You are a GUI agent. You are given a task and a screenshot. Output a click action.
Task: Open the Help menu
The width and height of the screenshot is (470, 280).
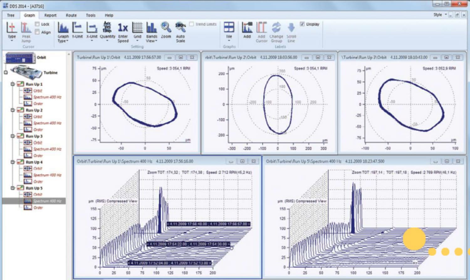[x=109, y=15]
